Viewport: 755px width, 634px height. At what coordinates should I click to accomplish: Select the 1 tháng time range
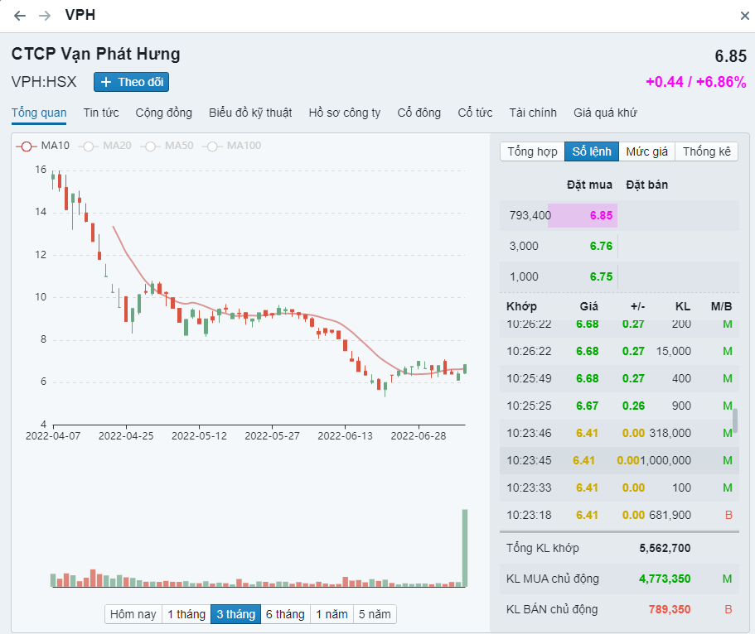(186, 614)
